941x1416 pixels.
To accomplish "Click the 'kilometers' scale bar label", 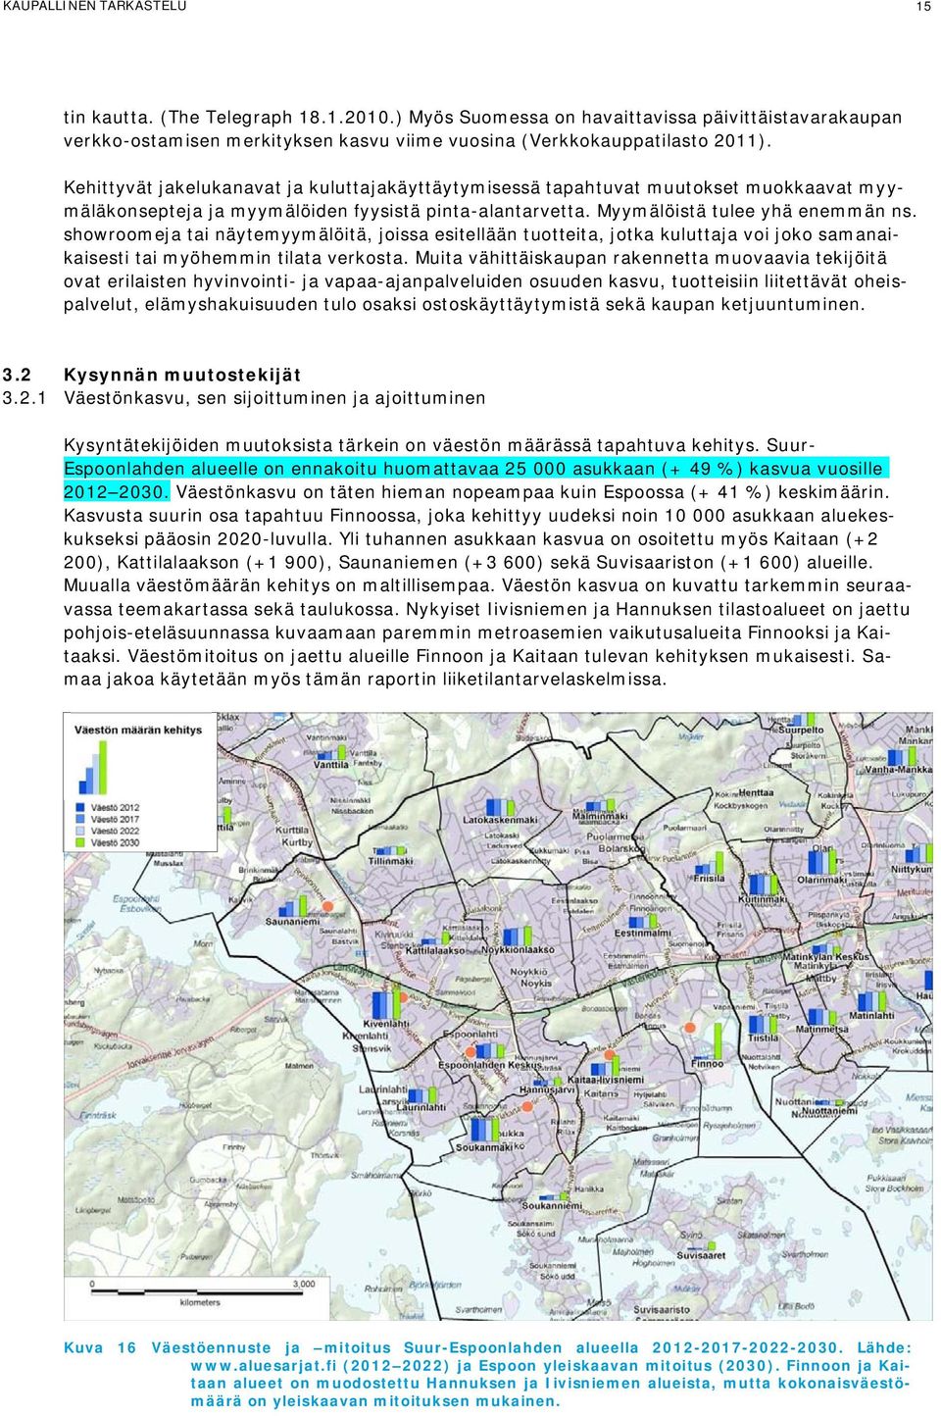I will (x=200, y=1302).
